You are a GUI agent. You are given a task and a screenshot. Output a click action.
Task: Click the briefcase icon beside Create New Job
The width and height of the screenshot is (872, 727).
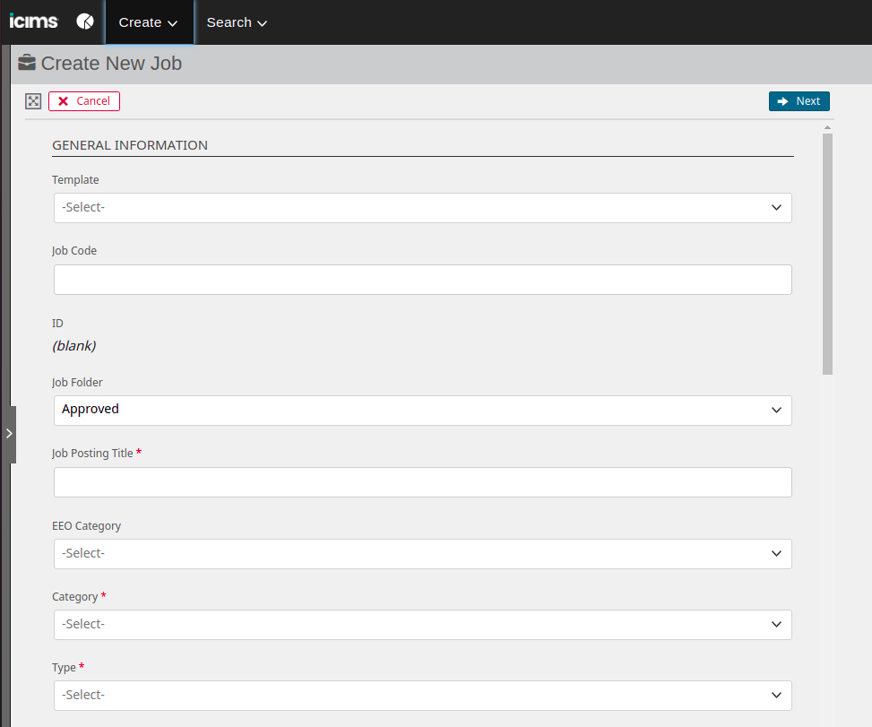point(27,63)
